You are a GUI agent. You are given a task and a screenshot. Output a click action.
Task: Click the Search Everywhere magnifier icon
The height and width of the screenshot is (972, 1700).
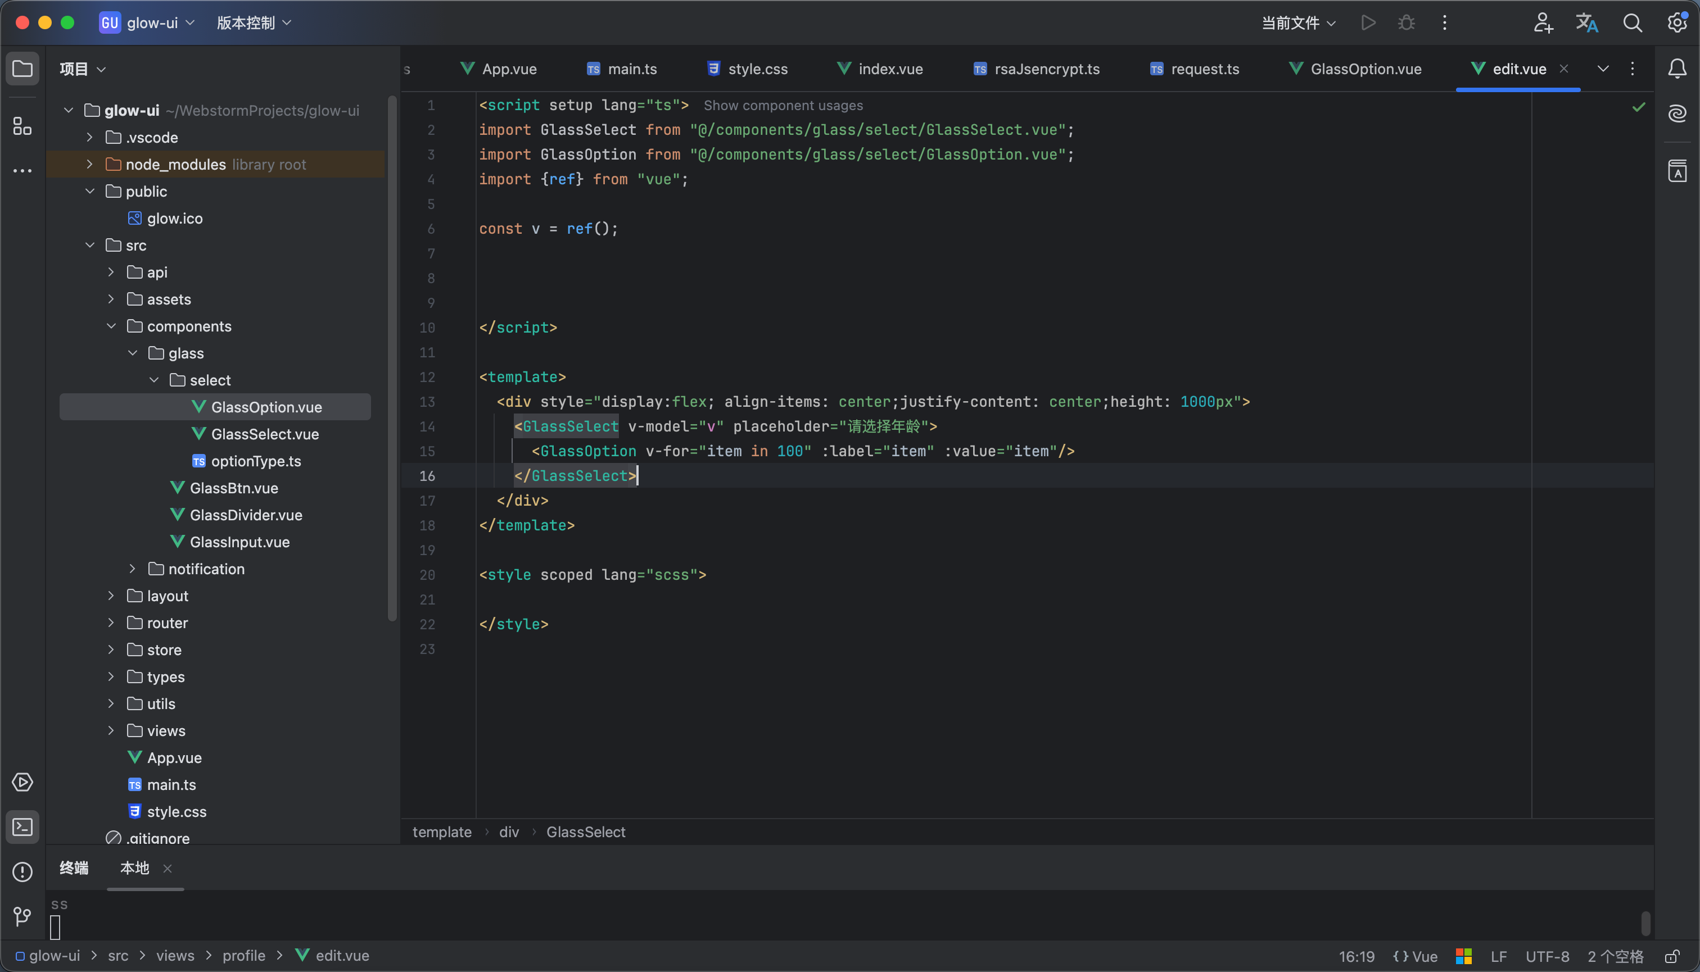1632,22
